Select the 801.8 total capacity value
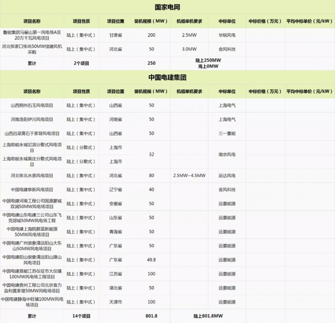 tap(151, 316)
